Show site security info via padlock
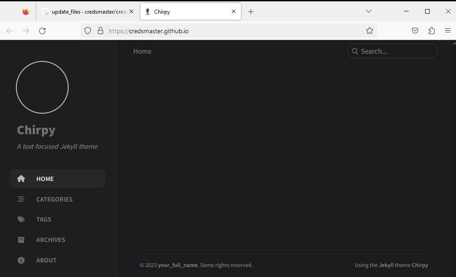The height and width of the screenshot is (277, 456). pyautogui.click(x=100, y=31)
